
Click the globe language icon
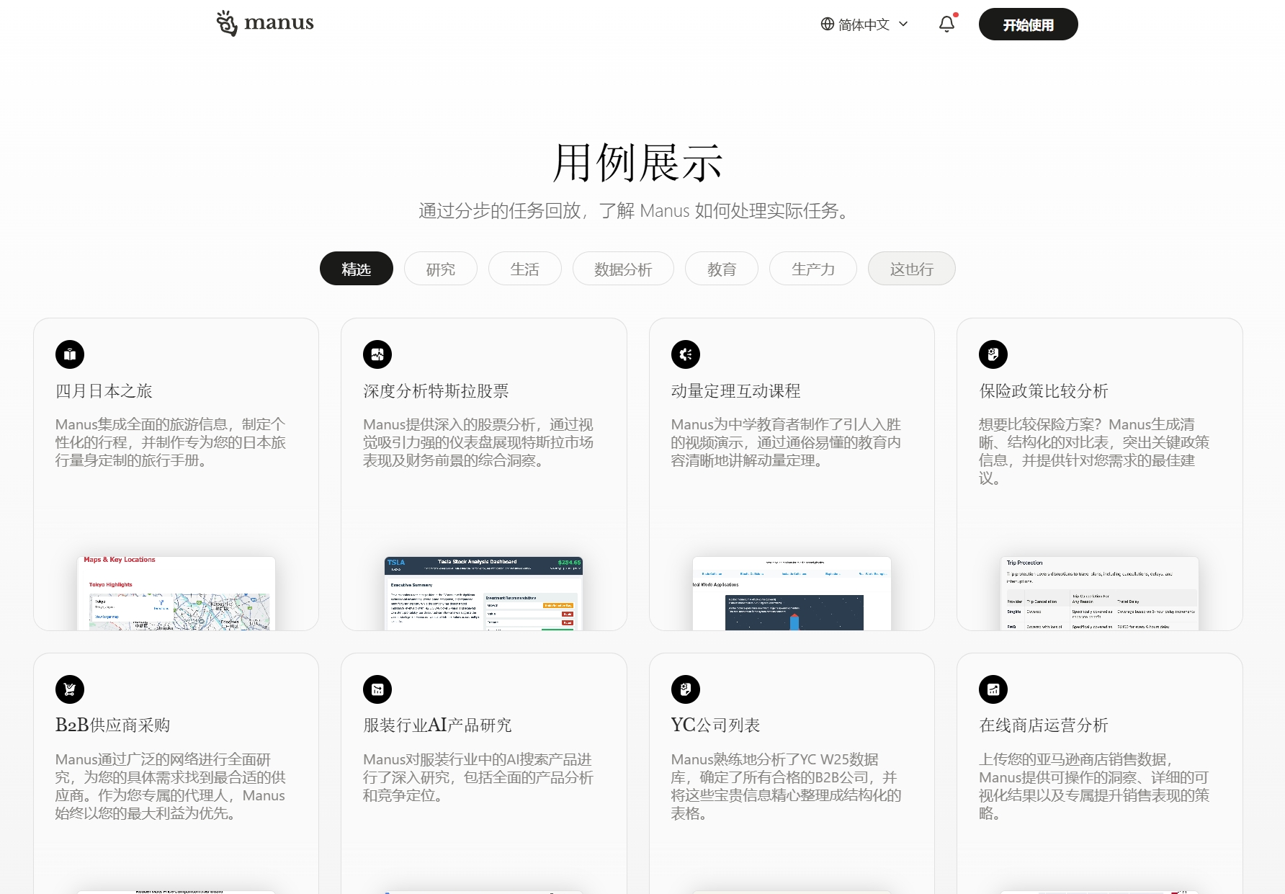828,24
